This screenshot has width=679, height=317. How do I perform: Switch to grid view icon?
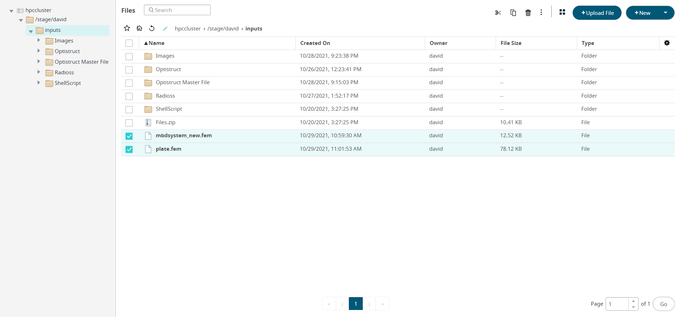coord(562,12)
